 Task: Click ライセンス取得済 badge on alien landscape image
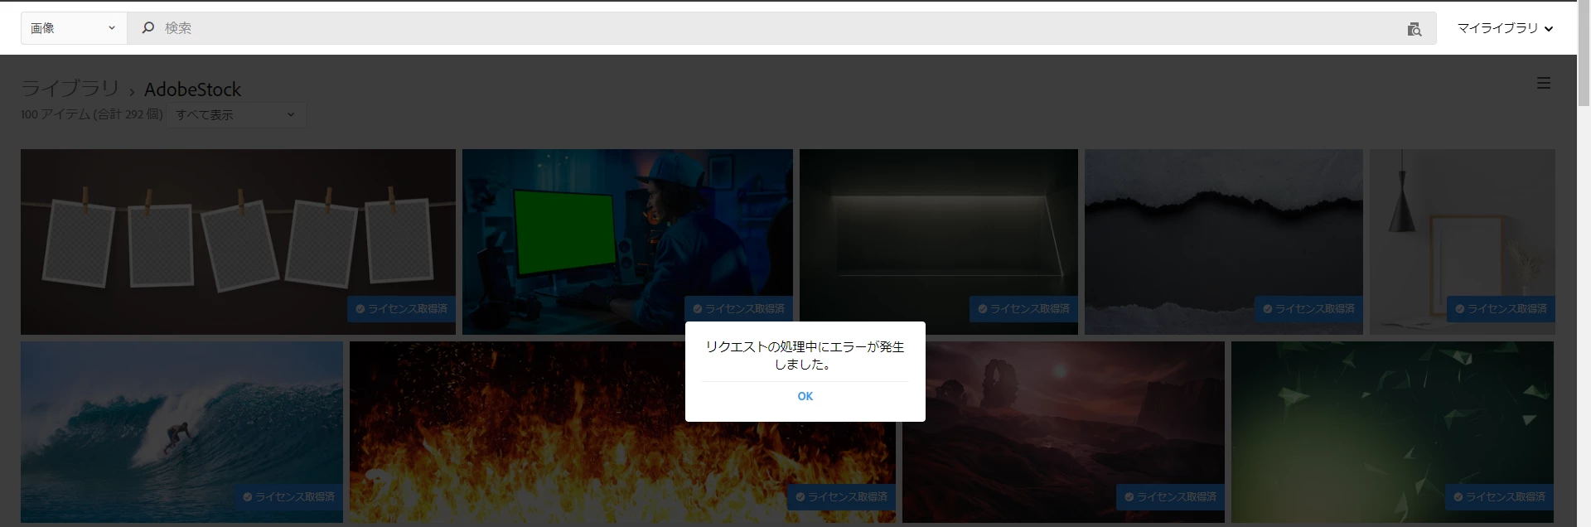click(1170, 496)
